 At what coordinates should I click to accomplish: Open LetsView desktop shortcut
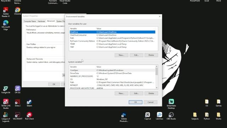(159, 116)
